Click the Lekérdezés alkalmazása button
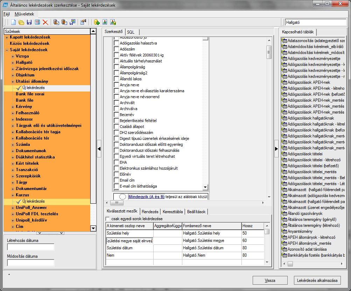 317,280
